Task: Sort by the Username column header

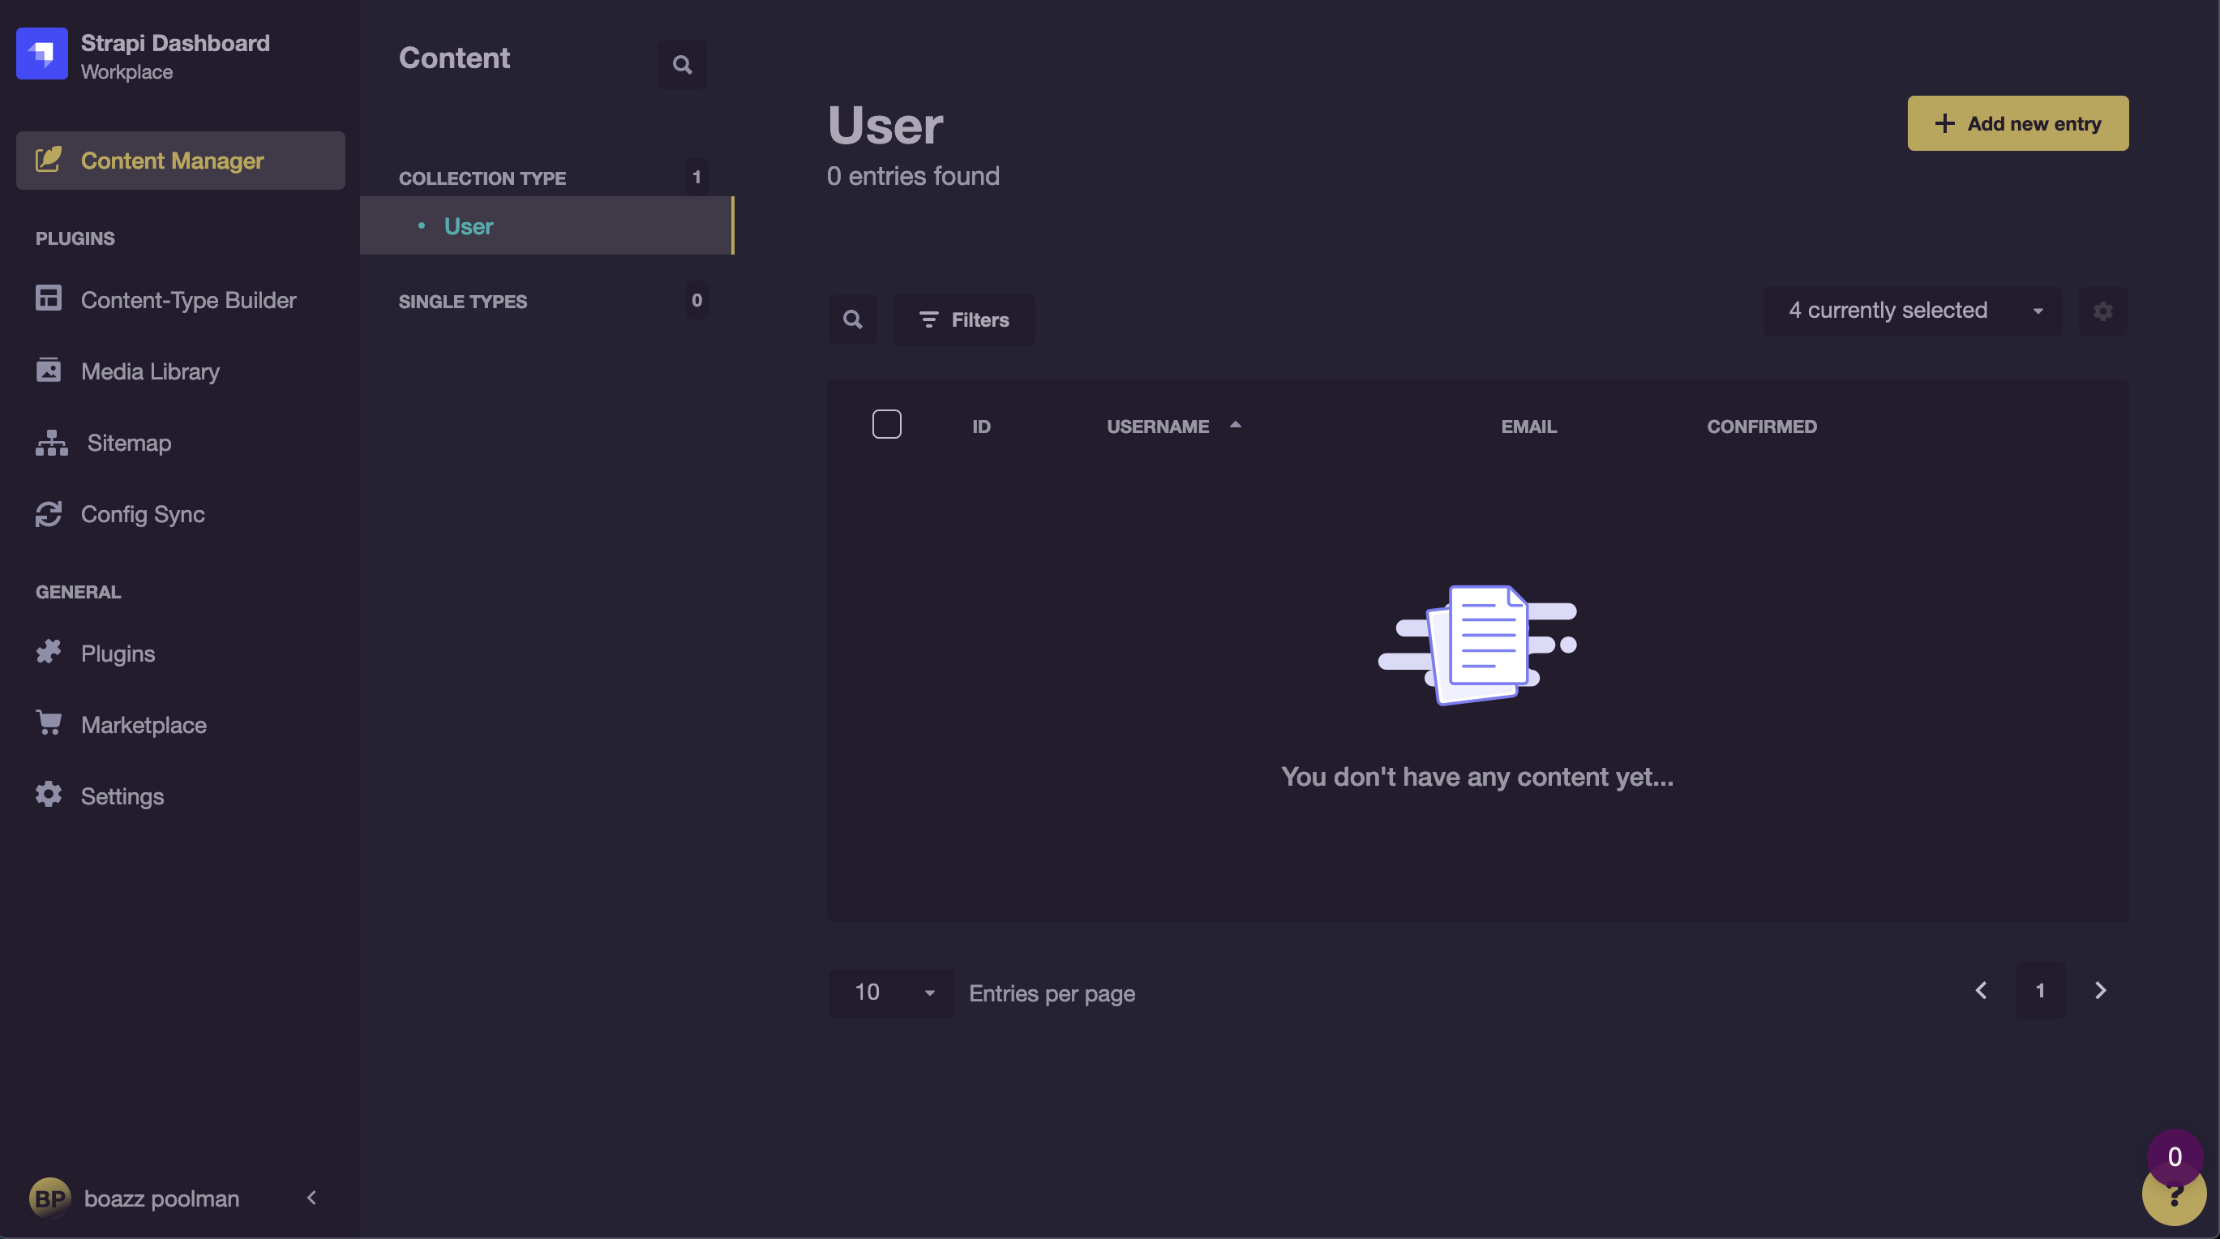Action: (x=1157, y=427)
